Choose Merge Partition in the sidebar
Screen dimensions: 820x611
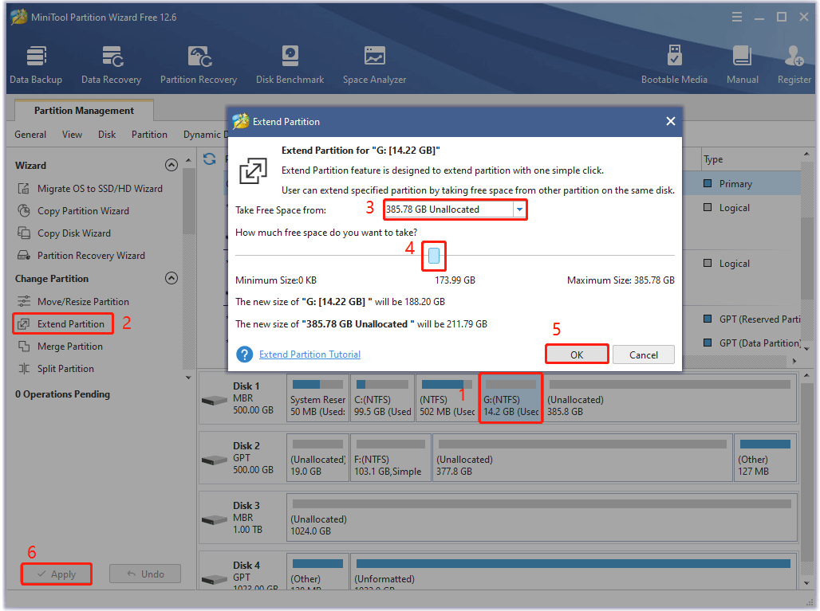click(x=60, y=347)
